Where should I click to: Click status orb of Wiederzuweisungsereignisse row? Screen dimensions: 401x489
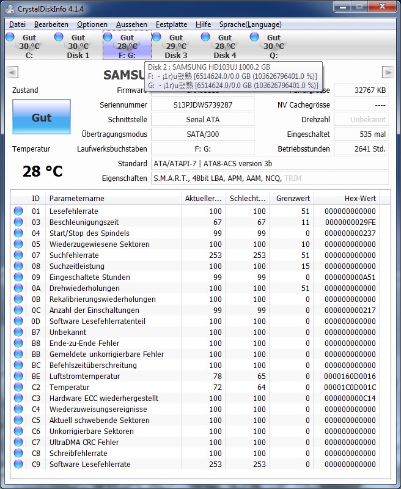coord(18,409)
